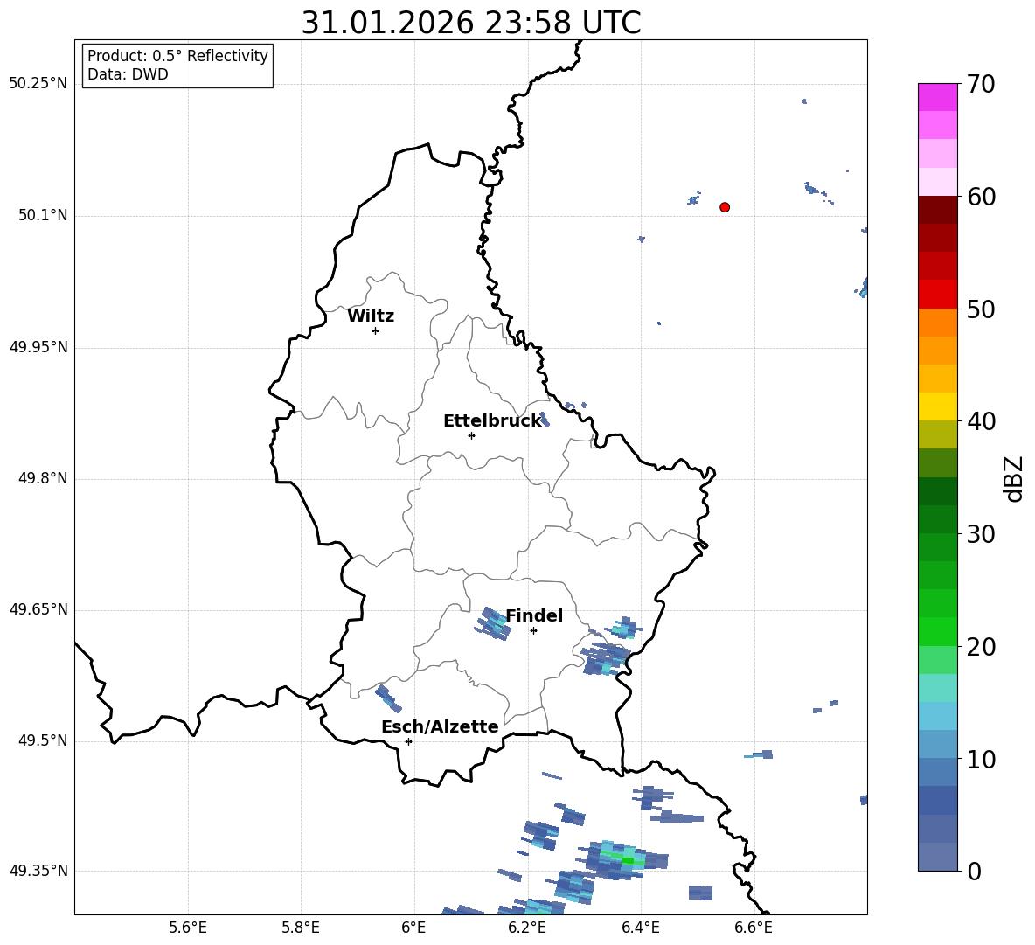This screenshot has height=945, width=1035.
Task: Click the Wiltz city label
Action: click(x=371, y=316)
